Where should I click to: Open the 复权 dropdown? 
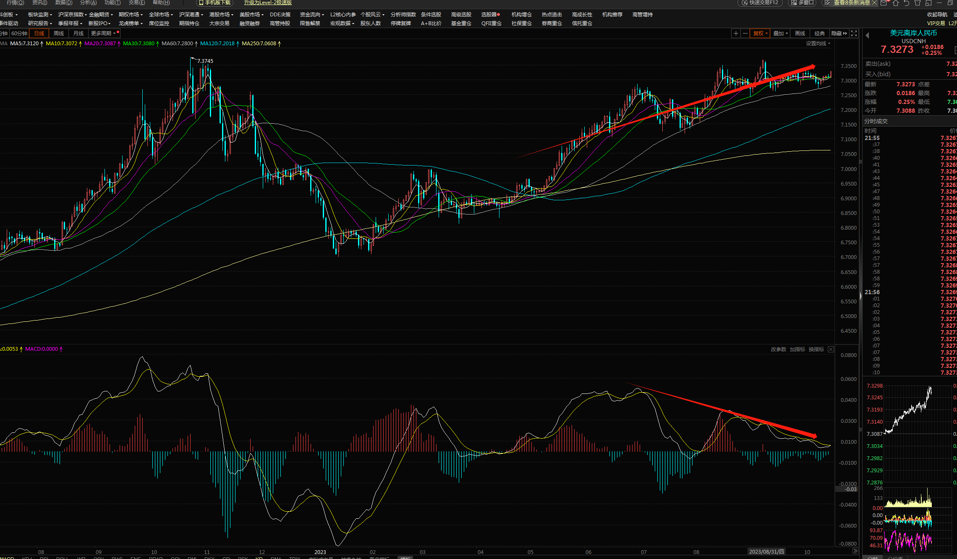(x=761, y=34)
